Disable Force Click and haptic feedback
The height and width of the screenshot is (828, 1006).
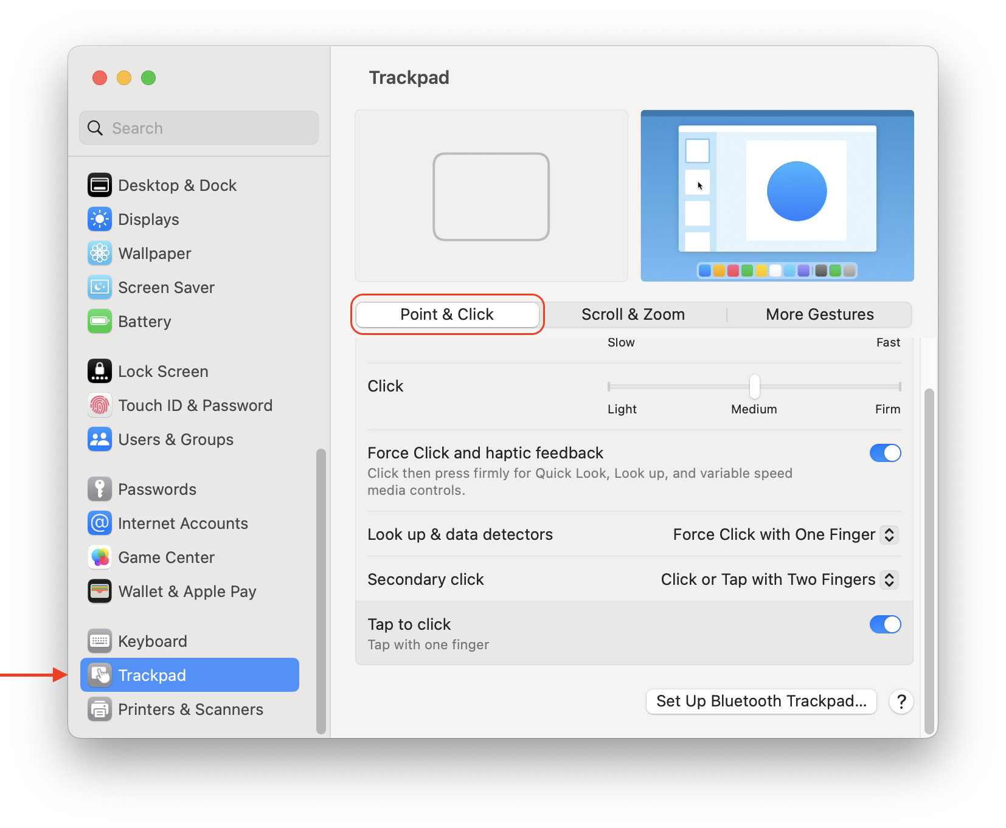point(886,453)
